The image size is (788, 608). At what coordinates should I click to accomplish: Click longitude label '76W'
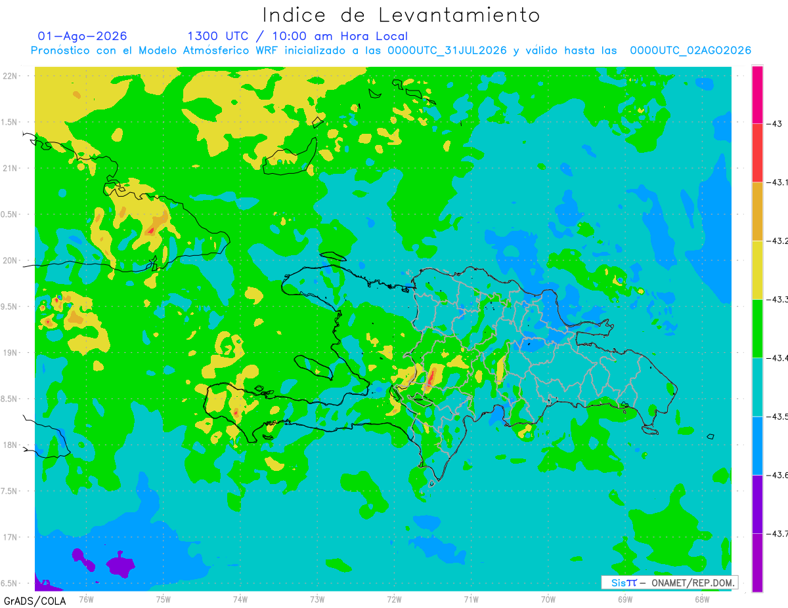(x=86, y=599)
